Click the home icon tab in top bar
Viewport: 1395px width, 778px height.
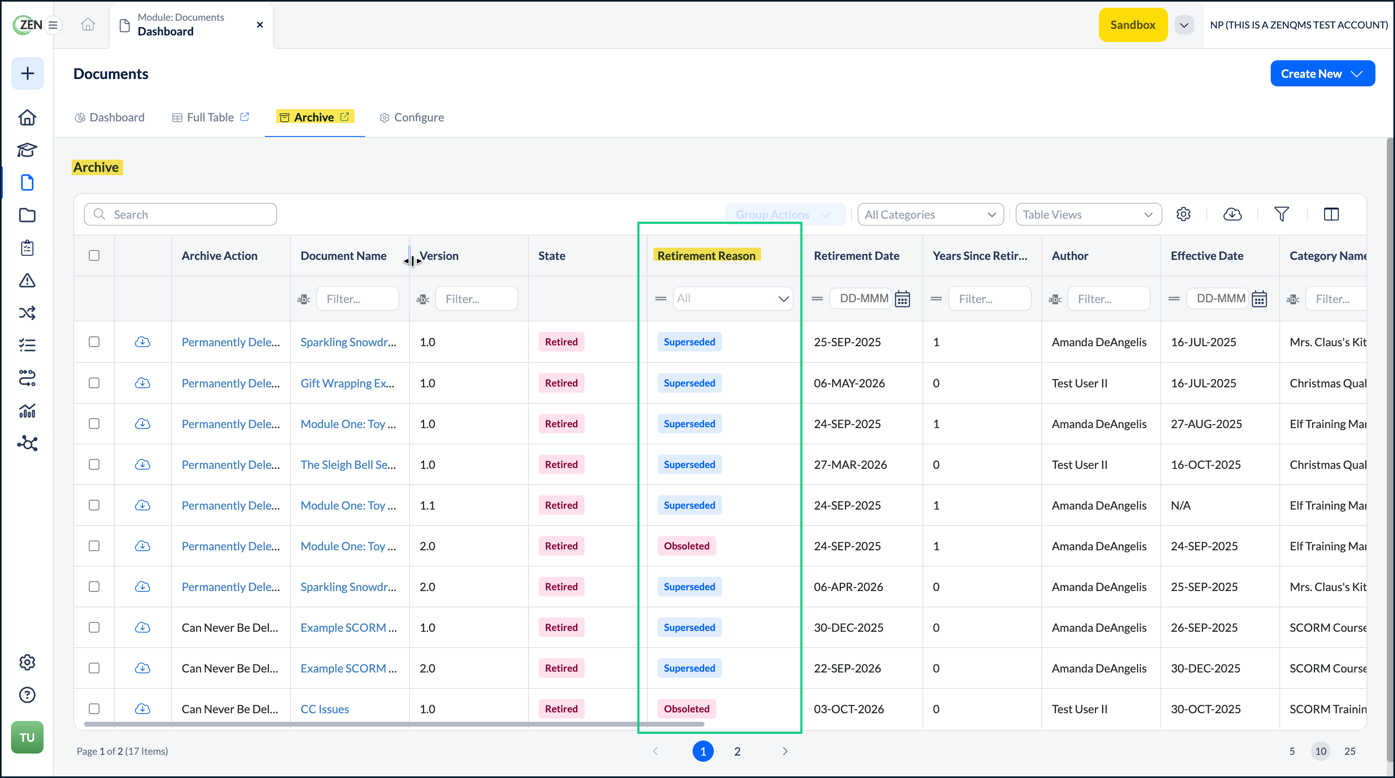[88, 25]
